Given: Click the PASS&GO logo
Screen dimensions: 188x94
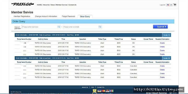Looking at the screenshot, I should pyautogui.click(x=22, y=4).
